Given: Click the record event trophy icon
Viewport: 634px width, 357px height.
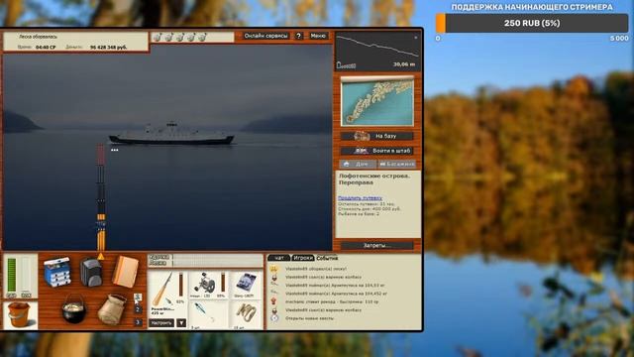Looking at the screenshot, I should coord(274,301).
